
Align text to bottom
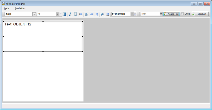pos(108,14)
